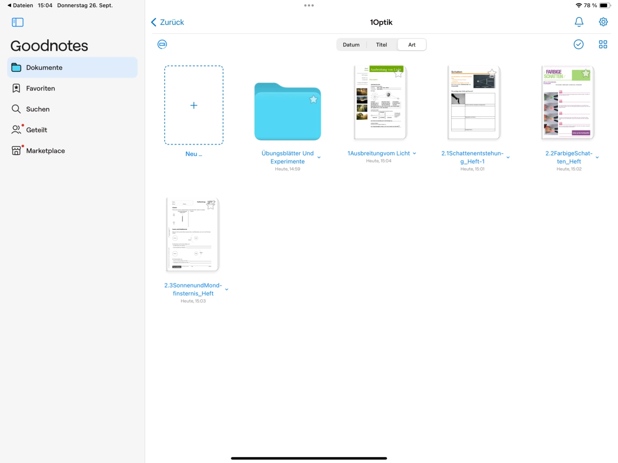
Task: Expand options chevron for 2.3SonnenundMondfinsternis_Heft
Action: 227,290
